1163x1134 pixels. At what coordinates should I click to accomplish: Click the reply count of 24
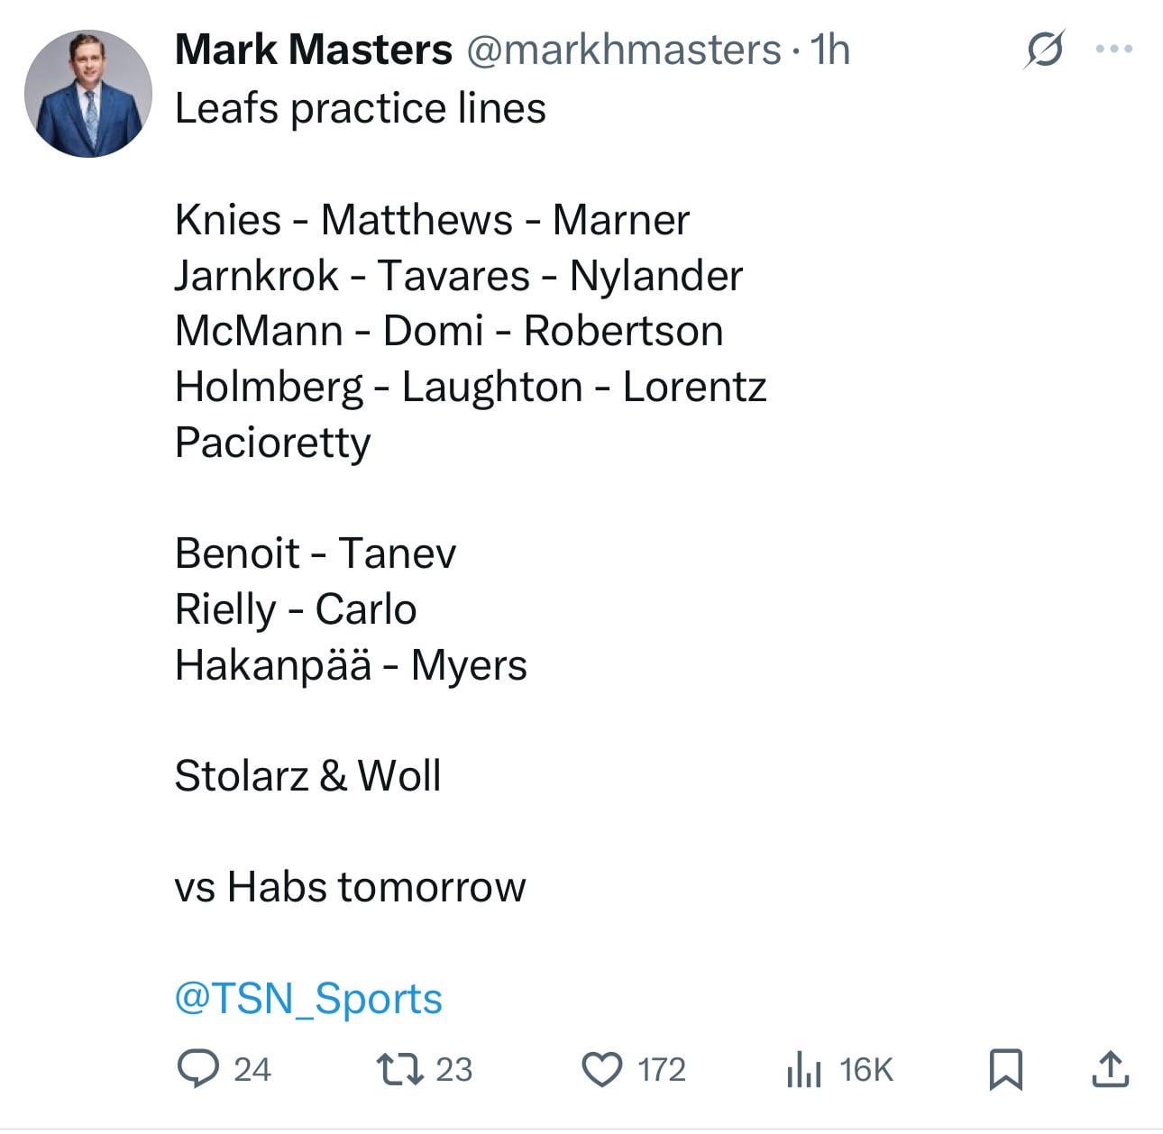pyautogui.click(x=252, y=1070)
